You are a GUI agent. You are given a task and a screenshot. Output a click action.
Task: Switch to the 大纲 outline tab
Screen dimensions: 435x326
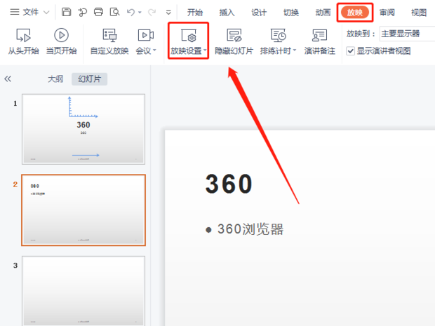point(55,79)
